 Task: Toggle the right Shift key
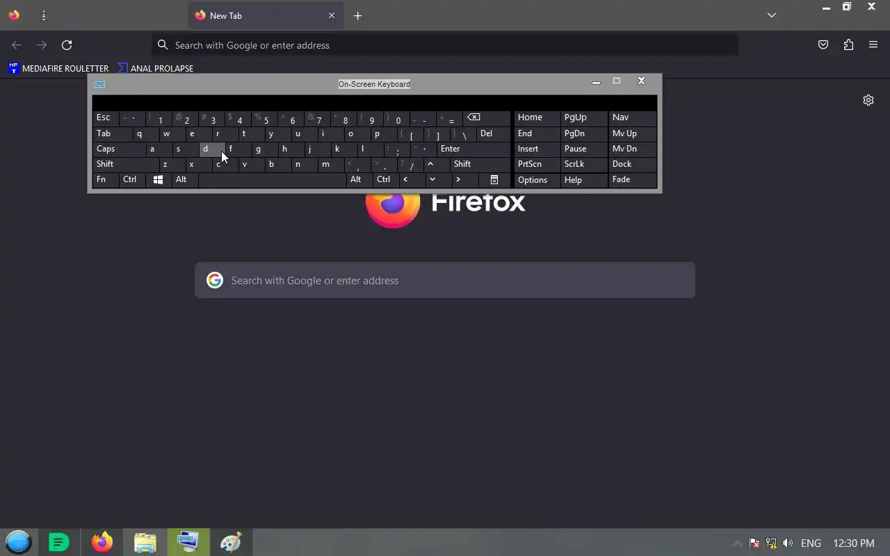pos(480,164)
